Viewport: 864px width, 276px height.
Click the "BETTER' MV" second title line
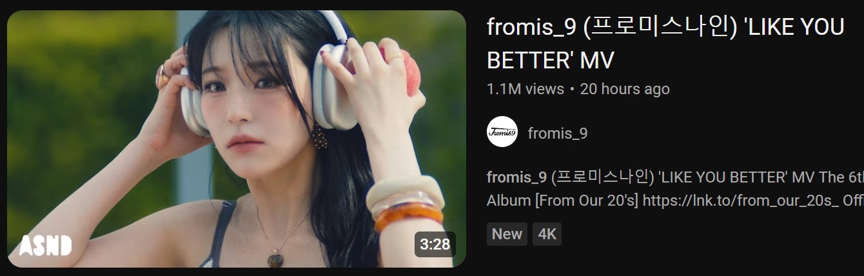551,60
